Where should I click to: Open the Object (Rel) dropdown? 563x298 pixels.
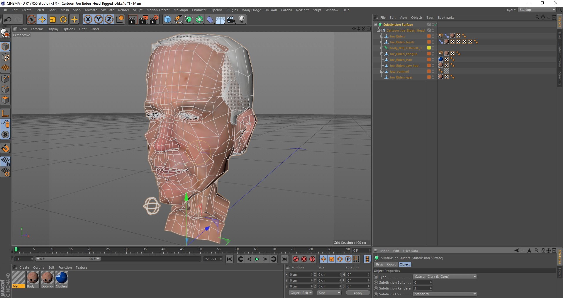[x=301, y=293]
